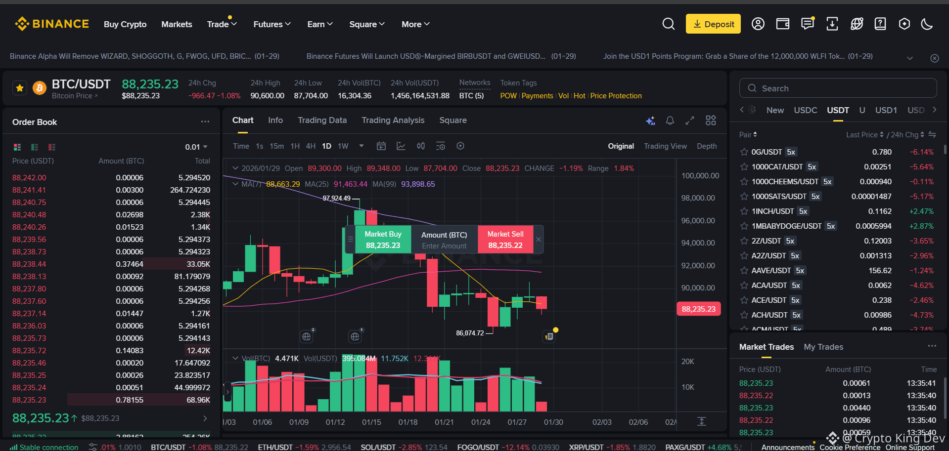949x451 pixels.
Task: Click the yellow Deposit button
Action: (x=713, y=24)
